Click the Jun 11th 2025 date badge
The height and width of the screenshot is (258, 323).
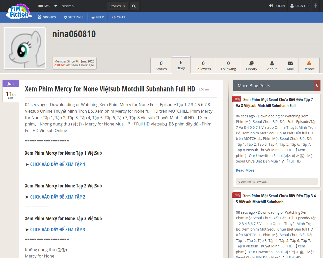tap(11, 91)
